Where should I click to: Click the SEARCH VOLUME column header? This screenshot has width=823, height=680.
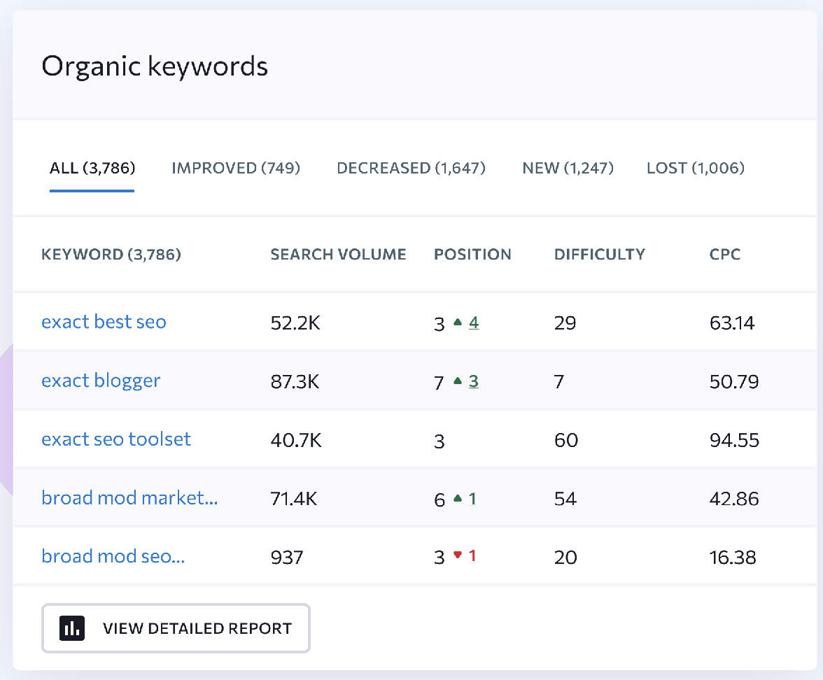click(x=338, y=255)
